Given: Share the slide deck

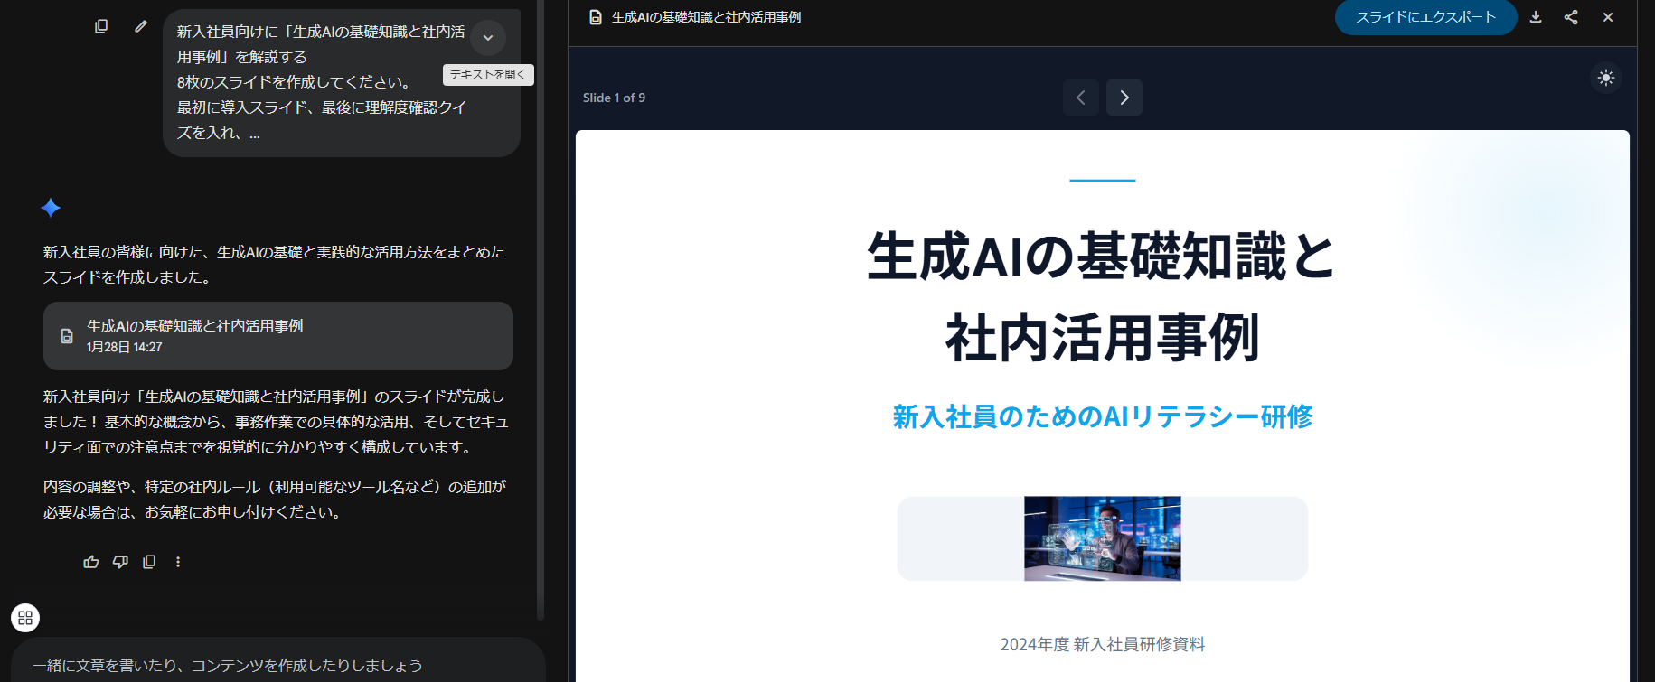Looking at the screenshot, I should pyautogui.click(x=1571, y=17).
